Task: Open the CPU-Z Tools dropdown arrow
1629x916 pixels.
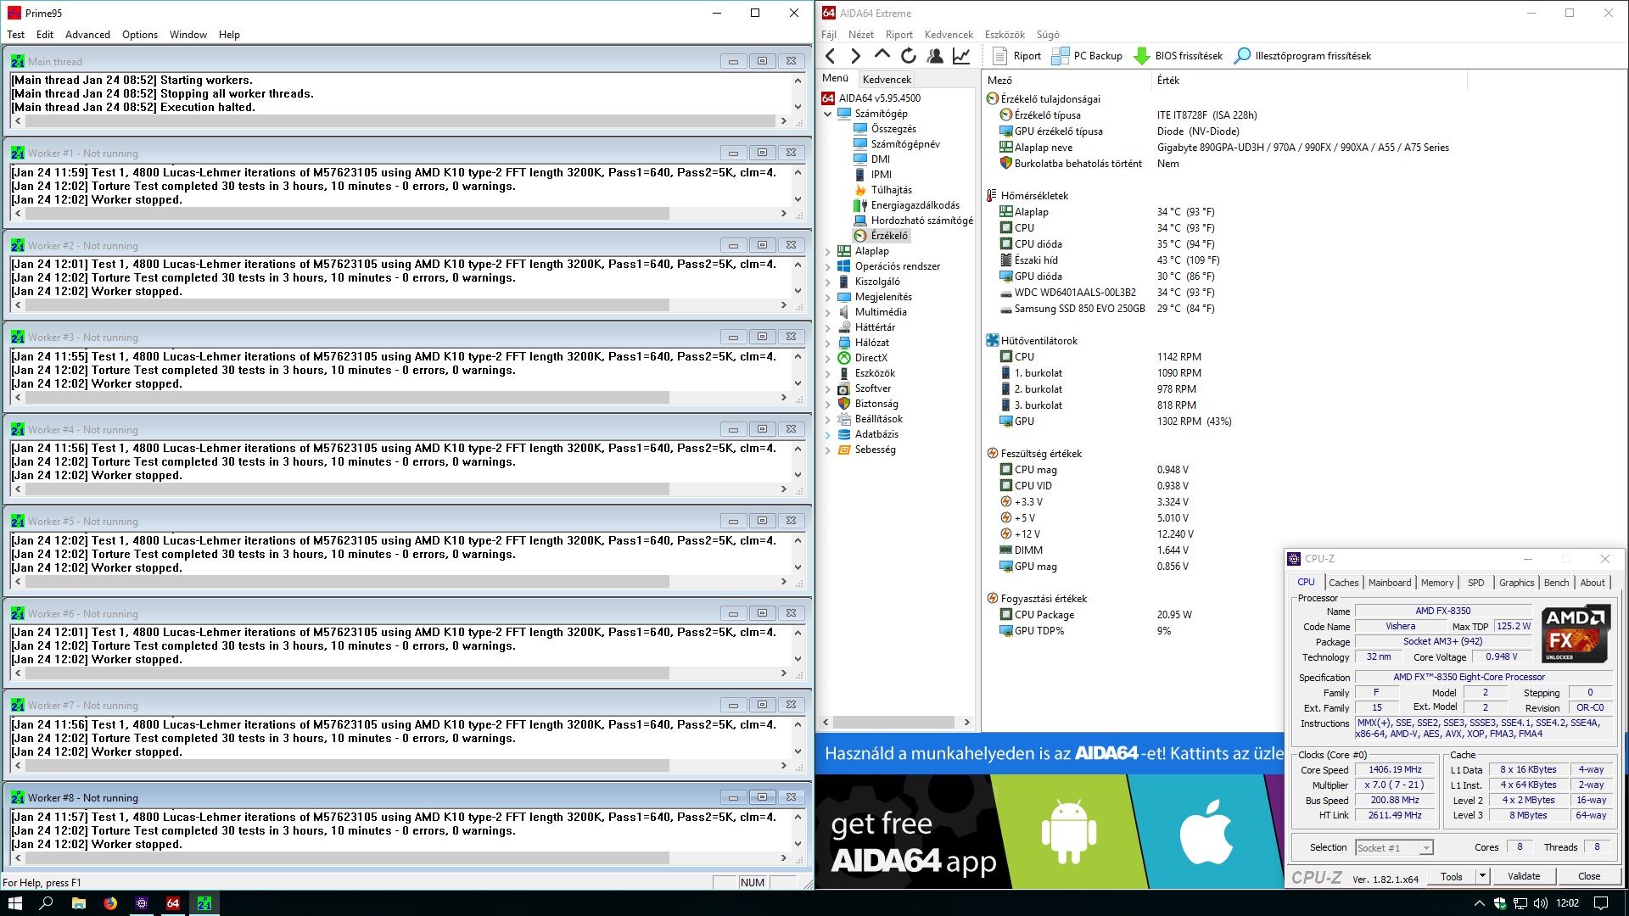Action: 1482,876
